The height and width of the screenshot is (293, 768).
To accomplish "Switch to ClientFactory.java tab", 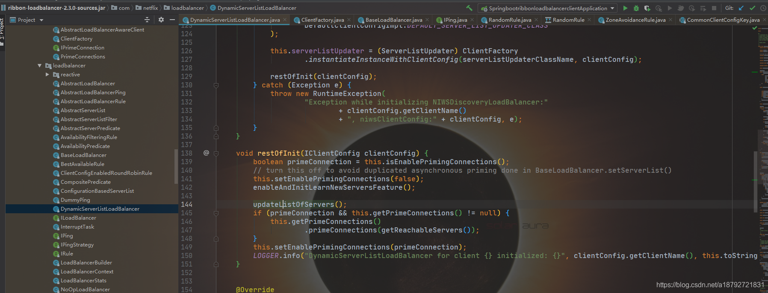I will pyautogui.click(x=322, y=20).
